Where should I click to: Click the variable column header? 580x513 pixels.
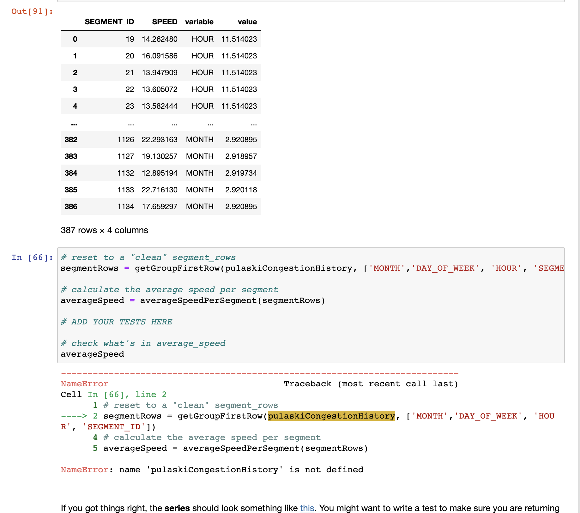pyautogui.click(x=199, y=21)
